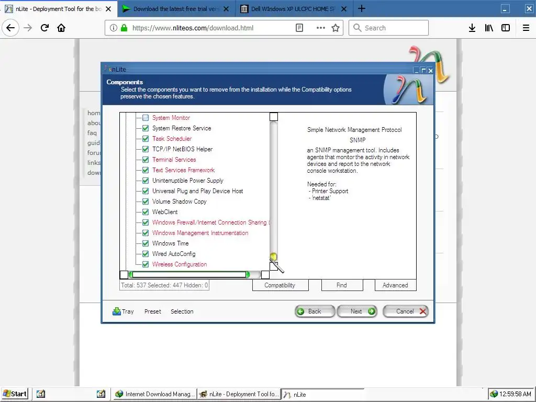536x402 pixels.
Task: Uncheck Windows Firewall/Internet Connection Sharing
Action: 146,222
